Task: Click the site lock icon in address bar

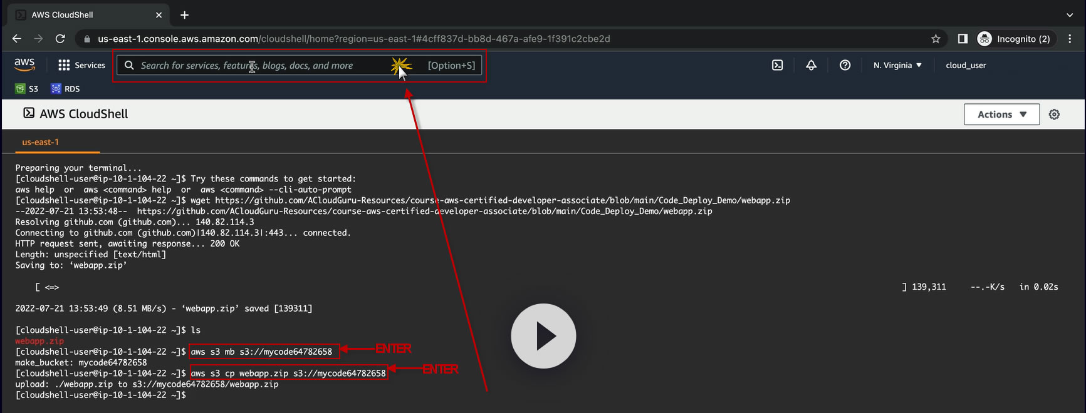Action: (87, 39)
